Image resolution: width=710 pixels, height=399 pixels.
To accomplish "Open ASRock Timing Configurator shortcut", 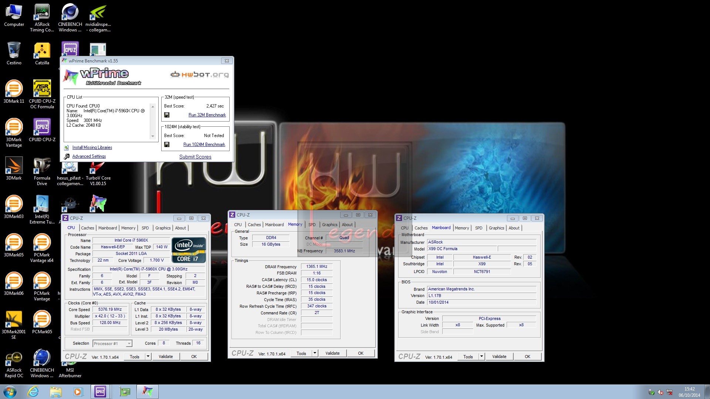I will tap(42, 18).
